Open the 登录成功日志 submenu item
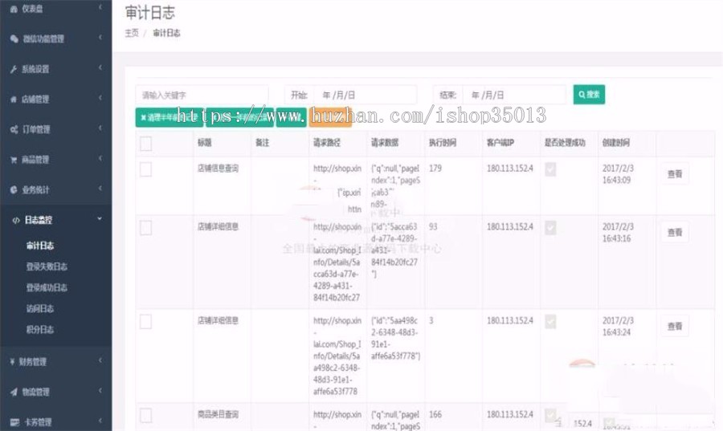Viewport: 723px width, 431px height. point(47,288)
